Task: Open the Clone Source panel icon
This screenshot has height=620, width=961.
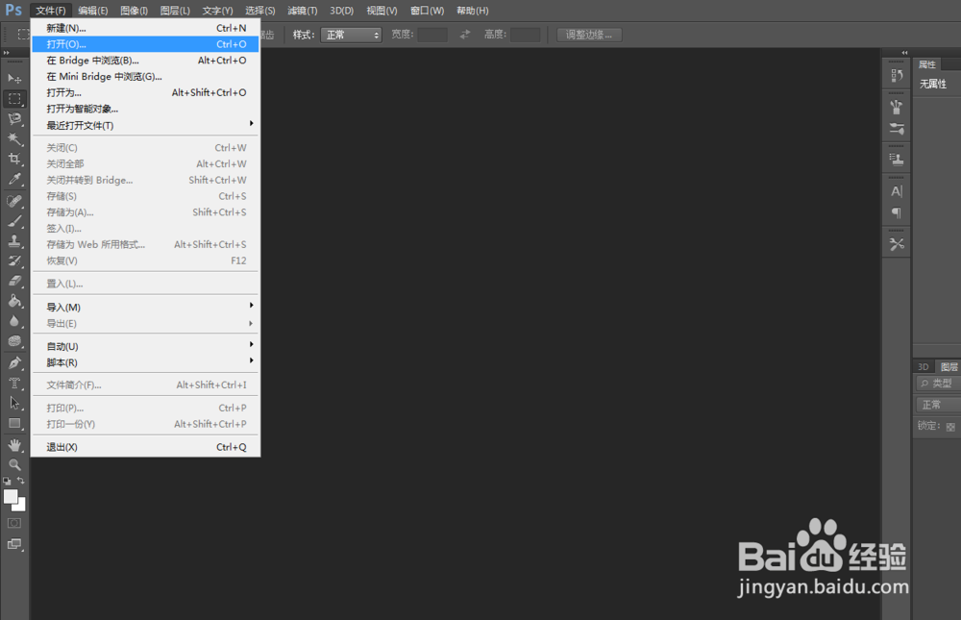Action: (x=897, y=161)
